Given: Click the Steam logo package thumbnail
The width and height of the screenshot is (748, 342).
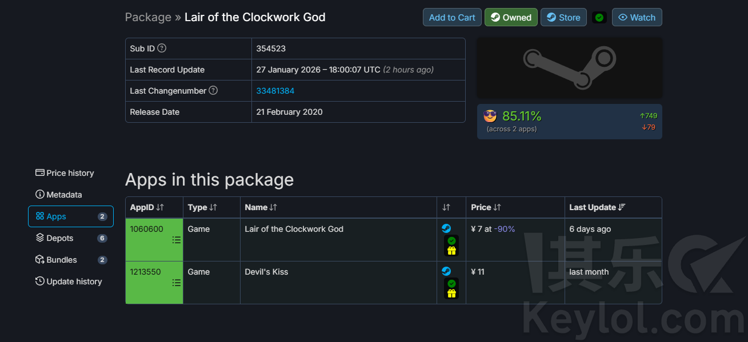Looking at the screenshot, I should (569, 68).
